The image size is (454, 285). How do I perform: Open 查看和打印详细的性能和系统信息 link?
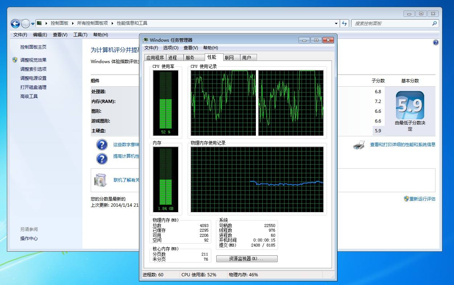[403, 145]
